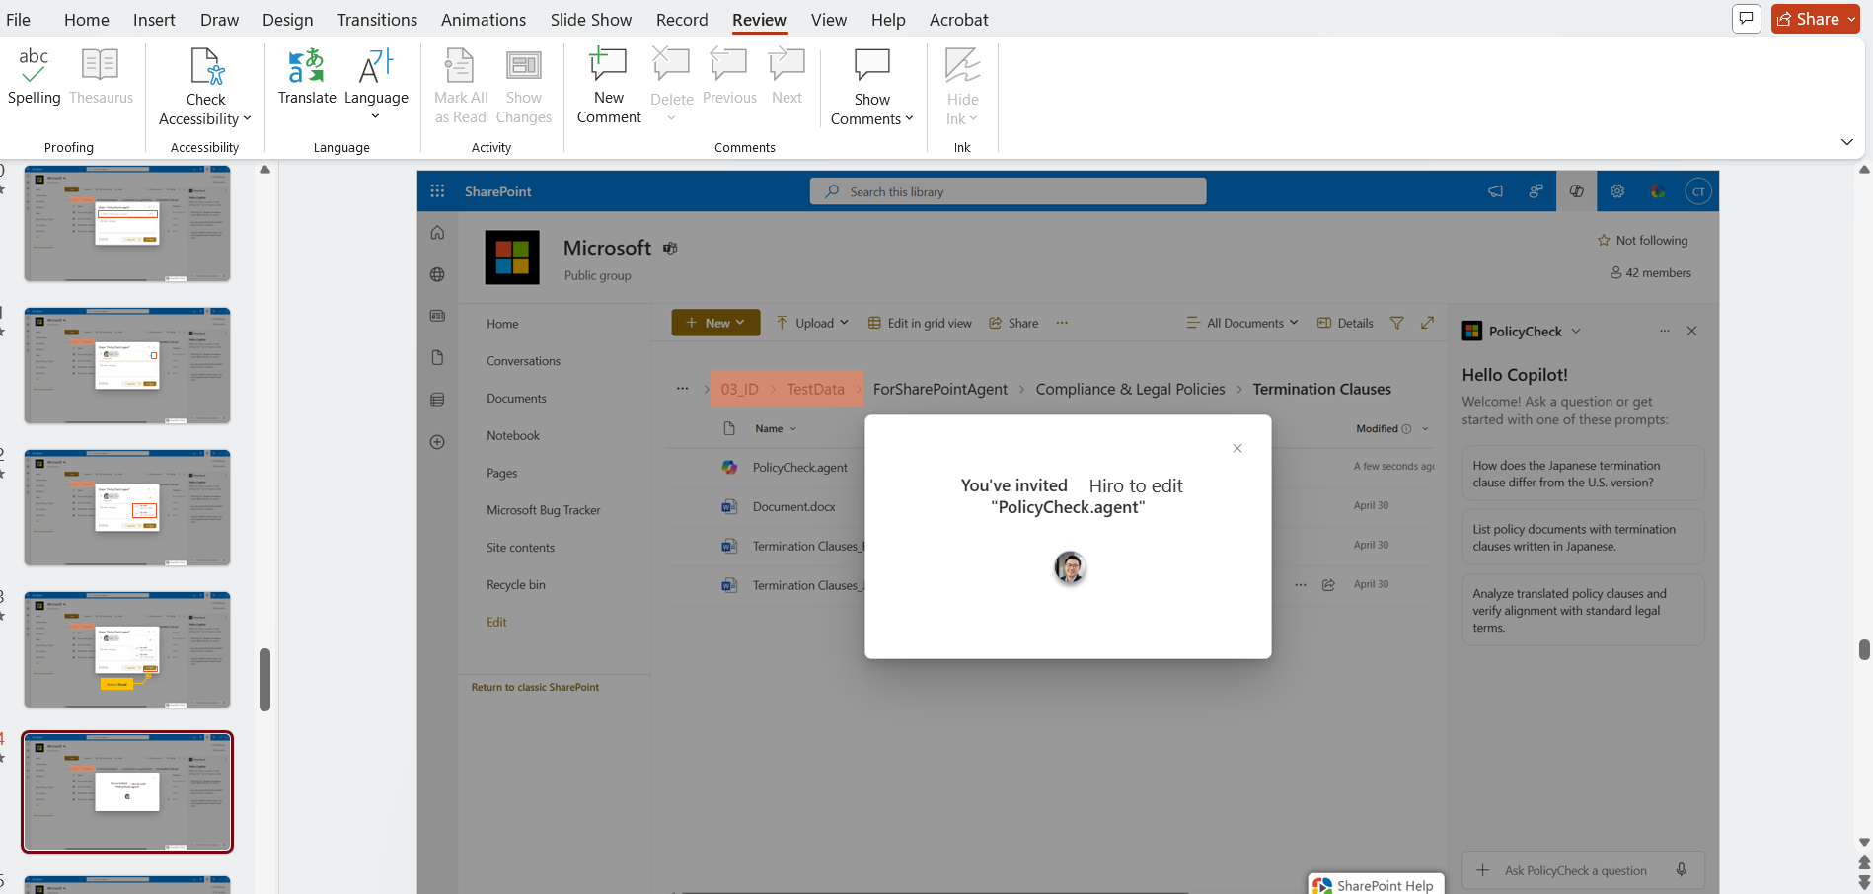Click the SharePoint settings gear icon
This screenshot has height=894, width=1873.
[x=1617, y=191]
